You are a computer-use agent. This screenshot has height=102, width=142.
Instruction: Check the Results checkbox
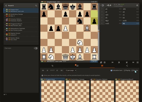(132, 70)
